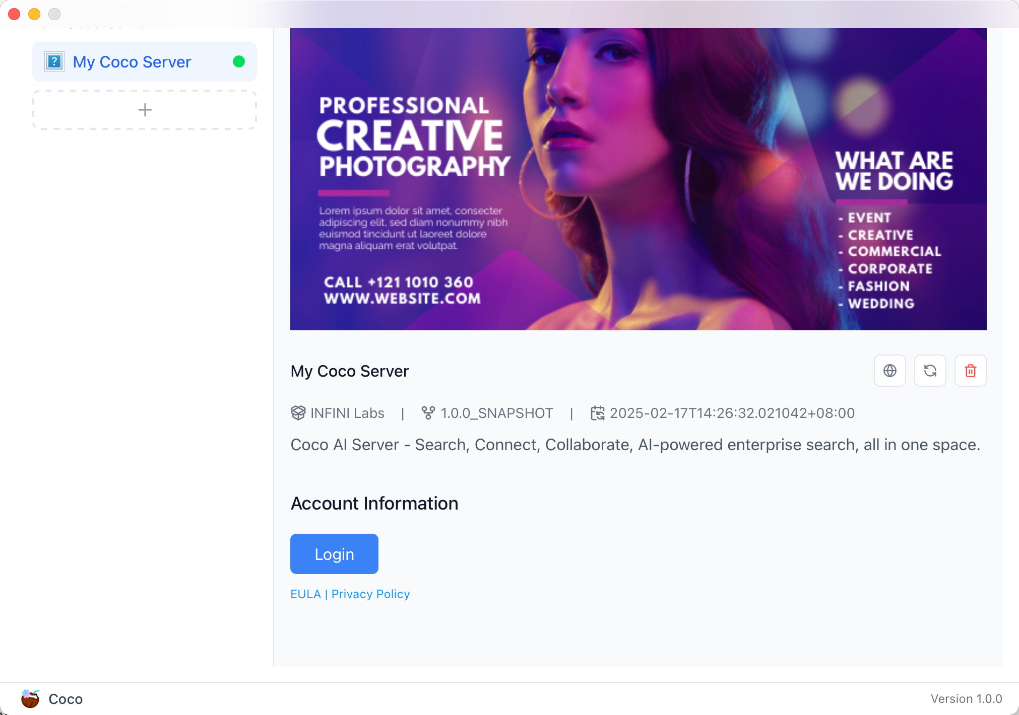Click the photography banner image

tap(638, 179)
